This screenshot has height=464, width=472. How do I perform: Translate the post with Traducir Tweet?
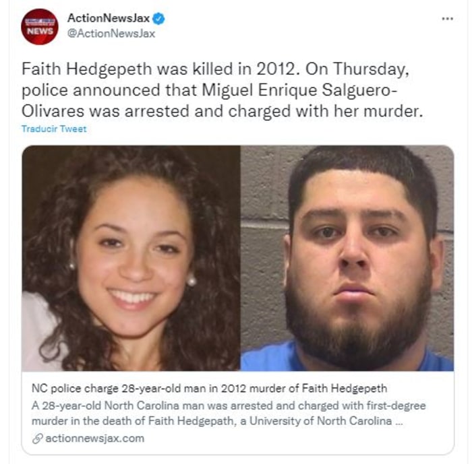[54, 129]
